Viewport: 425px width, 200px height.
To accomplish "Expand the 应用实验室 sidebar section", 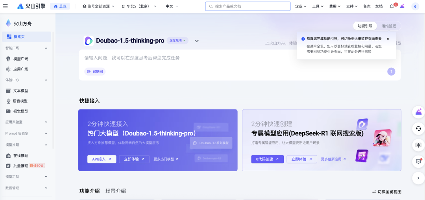I will pos(46,122).
